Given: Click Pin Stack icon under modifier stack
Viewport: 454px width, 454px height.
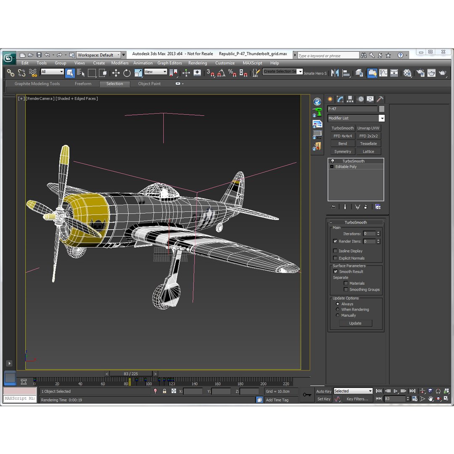Looking at the screenshot, I should point(333,207).
